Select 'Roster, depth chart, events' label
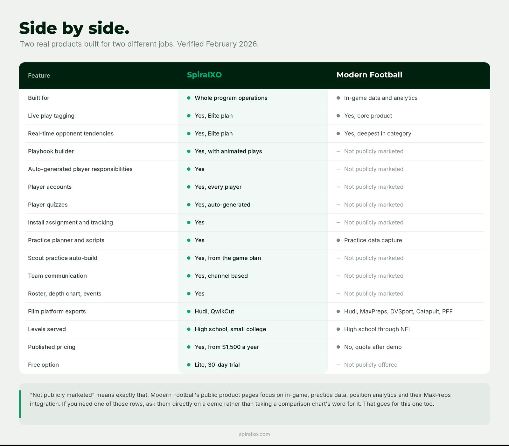The width and height of the screenshot is (509, 446). [65, 294]
